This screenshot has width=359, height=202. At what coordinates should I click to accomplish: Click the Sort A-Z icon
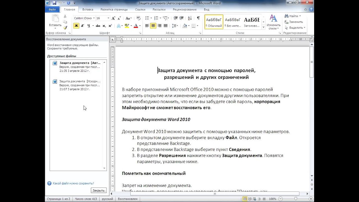190,18
